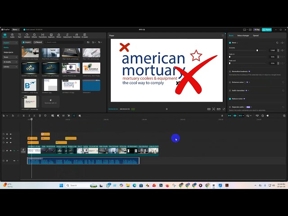Image resolution: width=288 pixels, height=216 pixels.
Task: Open the Filters panel
Action: (x=59, y=36)
